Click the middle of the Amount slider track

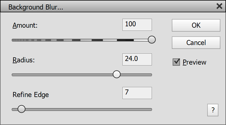pyautogui.click(x=81, y=40)
